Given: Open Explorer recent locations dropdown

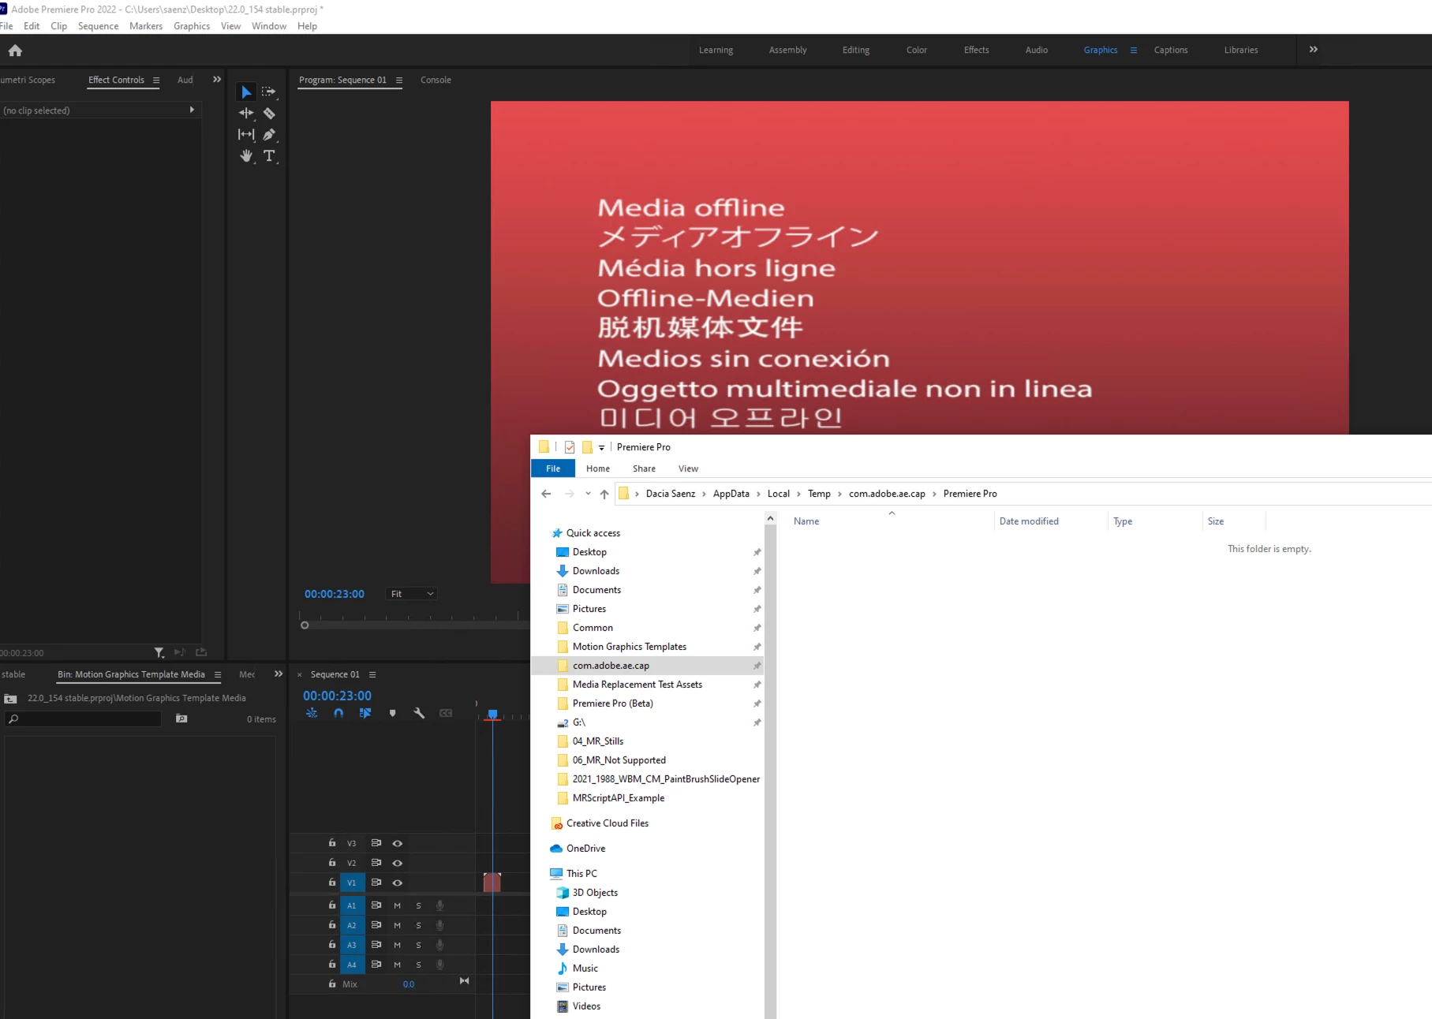Looking at the screenshot, I should point(588,494).
